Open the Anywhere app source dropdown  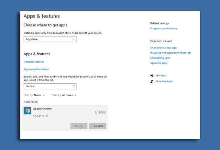point(50,39)
